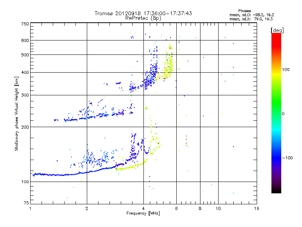Click the y-axis tick label '400'
Image resolution: width=302 pixels, height=227 pixels.
[25, 73]
